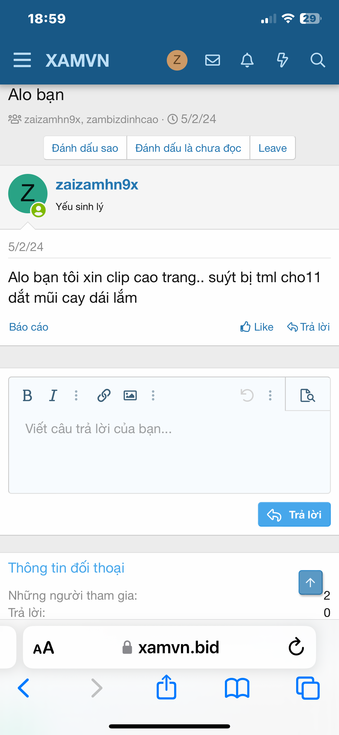339x735 pixels.
Task: Focus the reply text field
Action: click(x=169, y=452)
